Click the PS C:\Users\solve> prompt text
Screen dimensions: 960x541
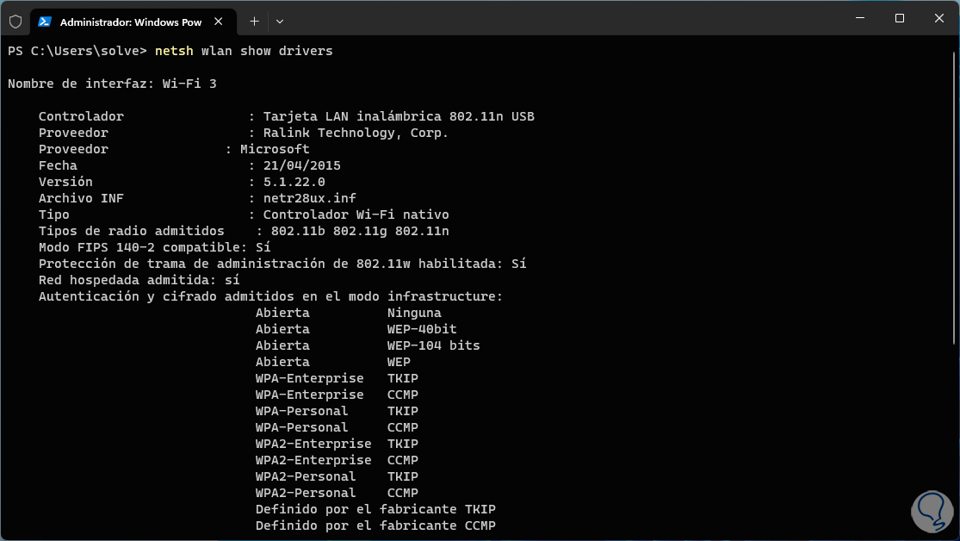point(77,51)
